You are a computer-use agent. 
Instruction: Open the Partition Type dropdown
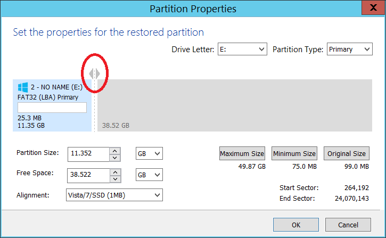click(x=350, y=49)
